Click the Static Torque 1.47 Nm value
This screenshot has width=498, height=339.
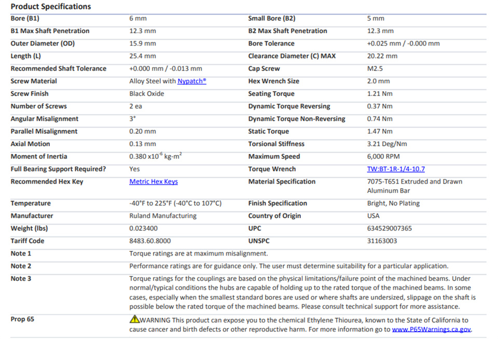380,132
